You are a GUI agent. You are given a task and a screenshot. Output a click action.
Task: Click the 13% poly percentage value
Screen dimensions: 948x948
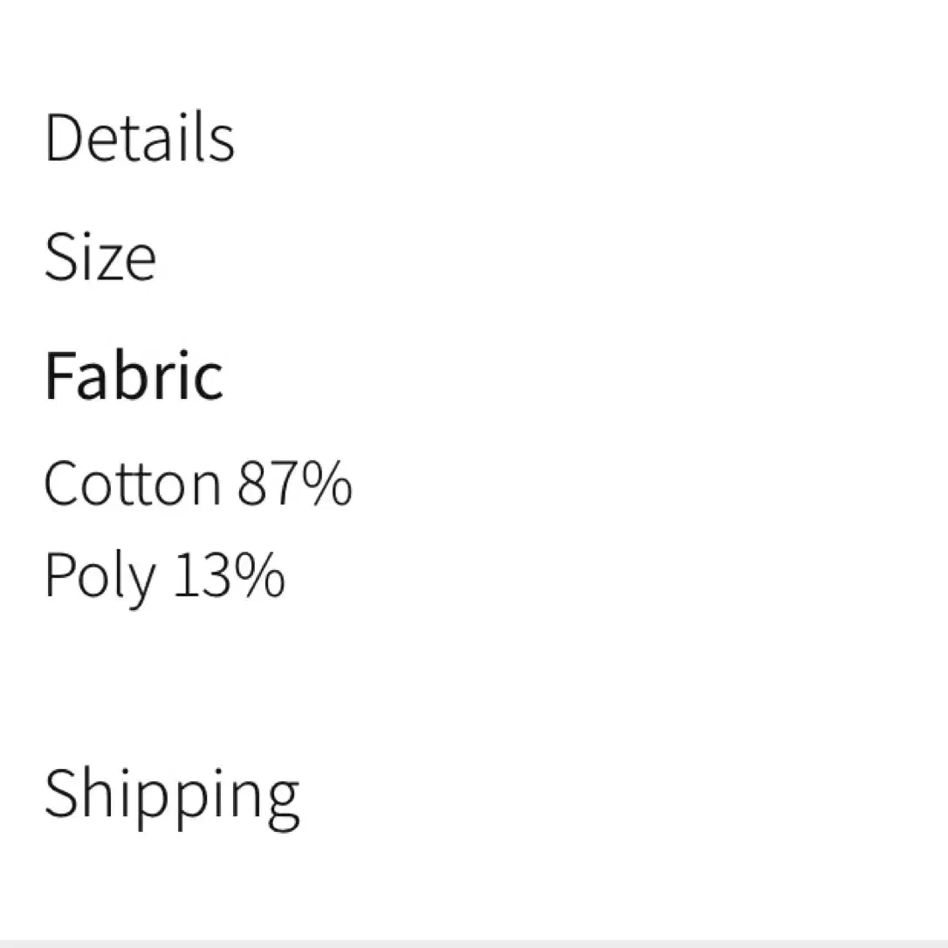(x=229, y=574)
